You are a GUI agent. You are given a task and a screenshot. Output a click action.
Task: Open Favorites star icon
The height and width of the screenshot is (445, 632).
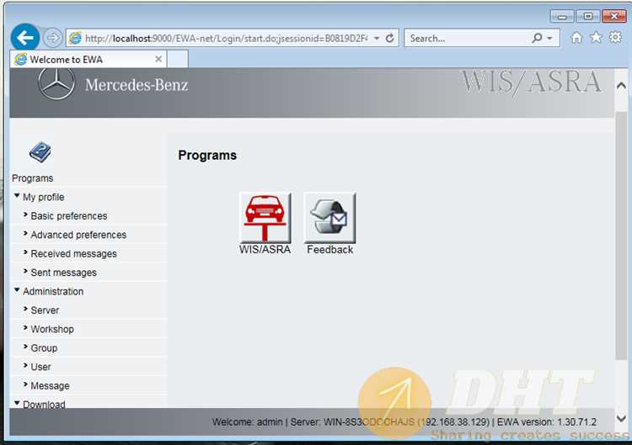tap(596, 38)
